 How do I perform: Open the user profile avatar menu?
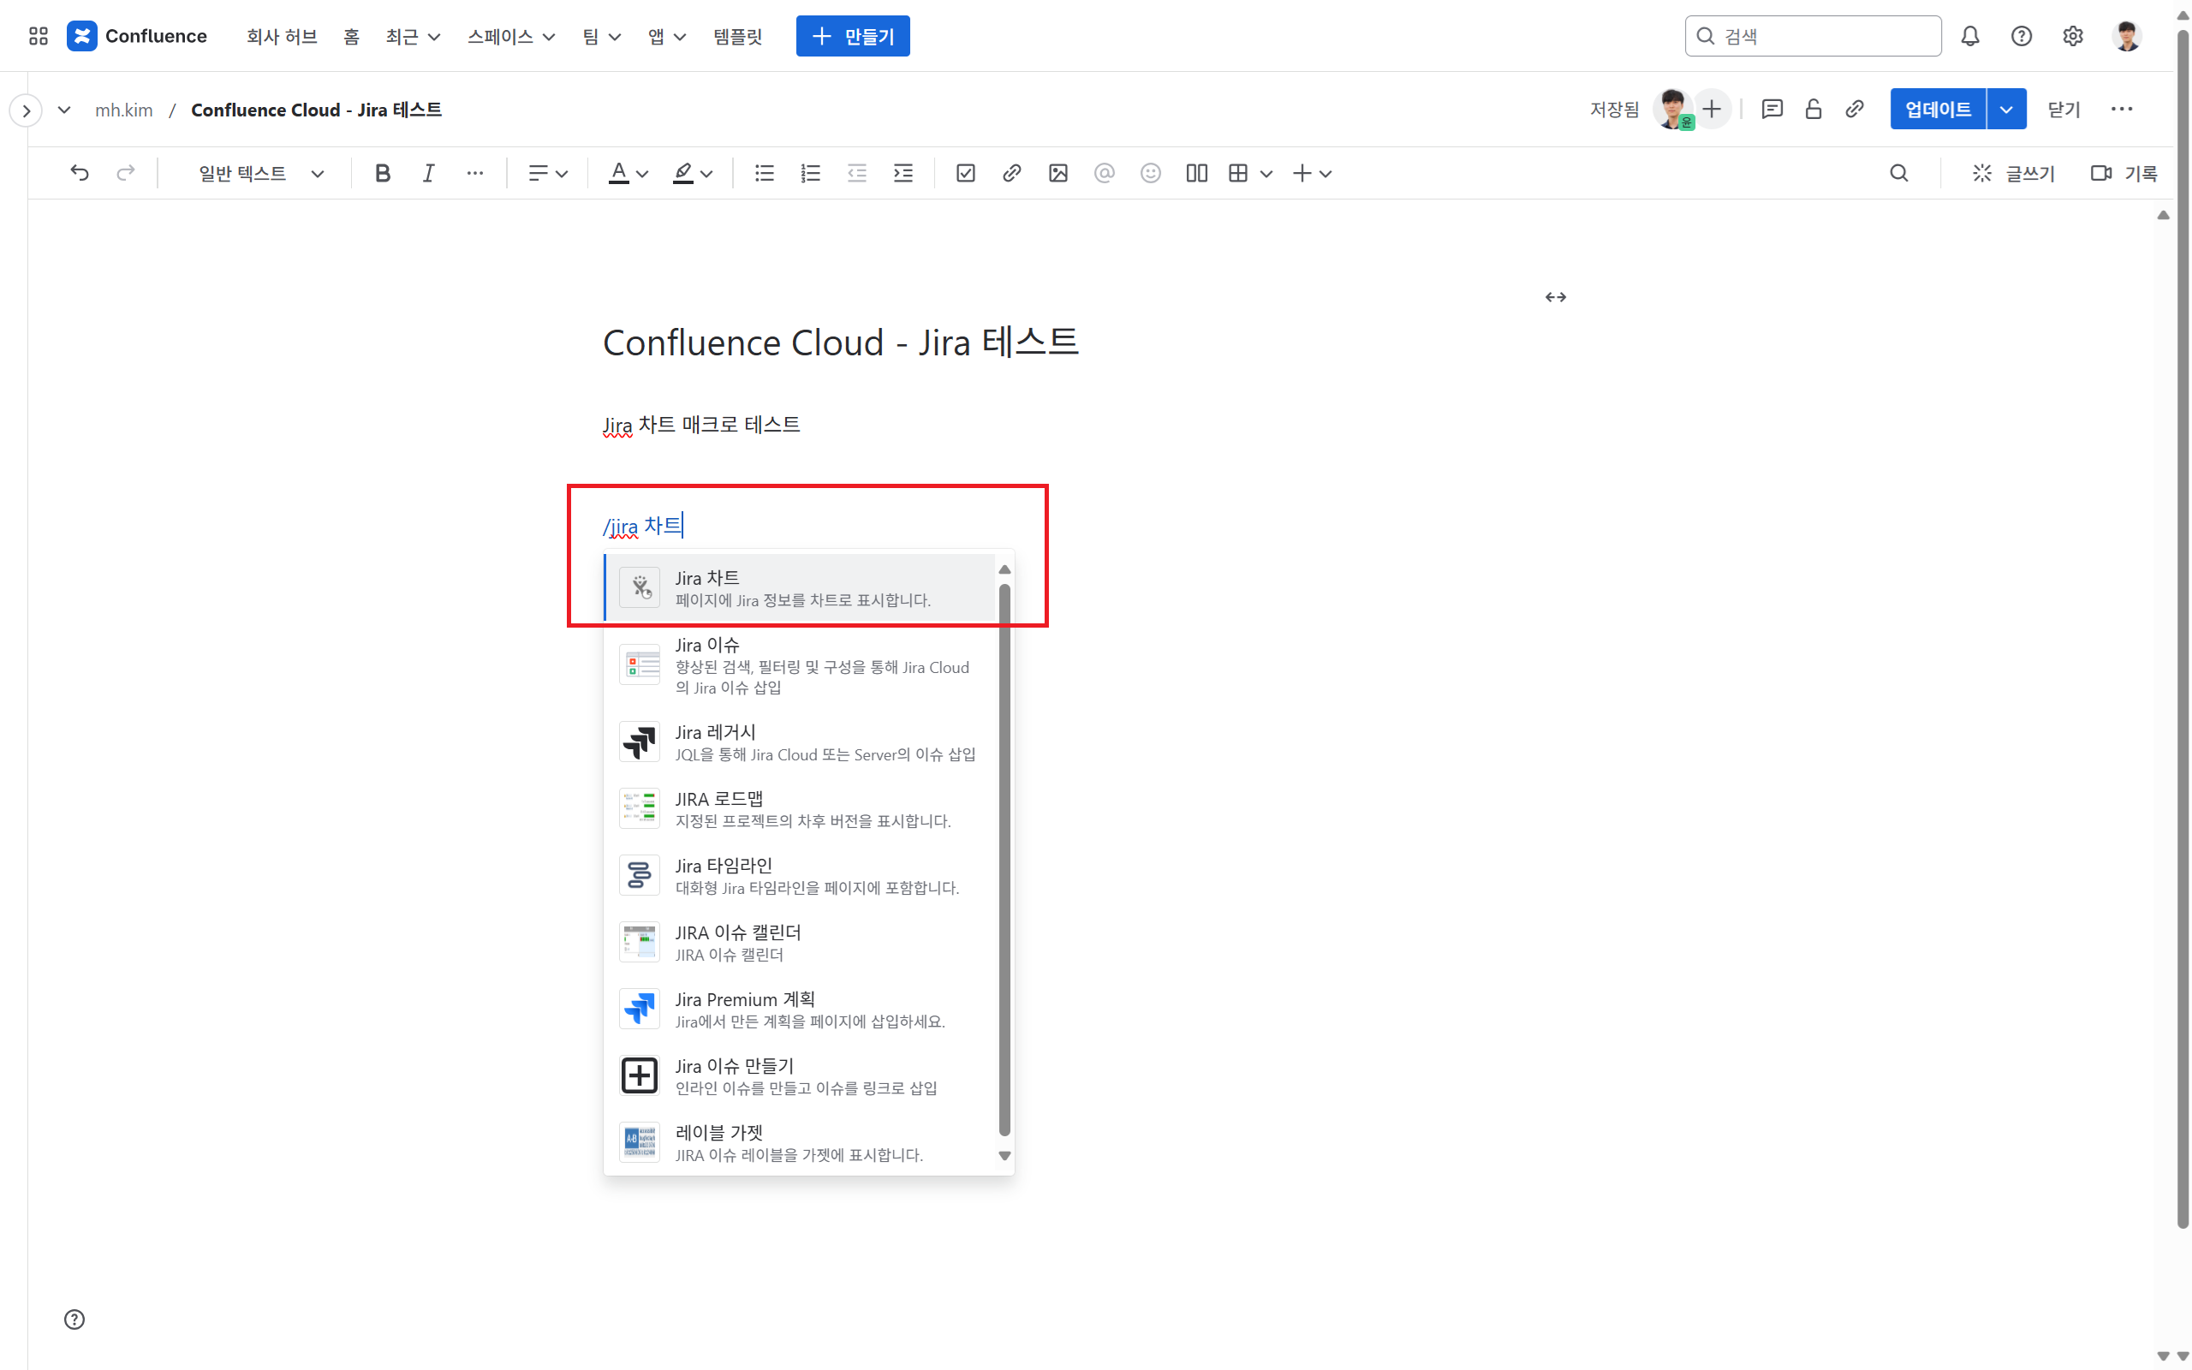(2126, 36)
